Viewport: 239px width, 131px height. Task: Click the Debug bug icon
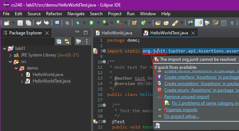pyautogui.click(x=78, y=23)
